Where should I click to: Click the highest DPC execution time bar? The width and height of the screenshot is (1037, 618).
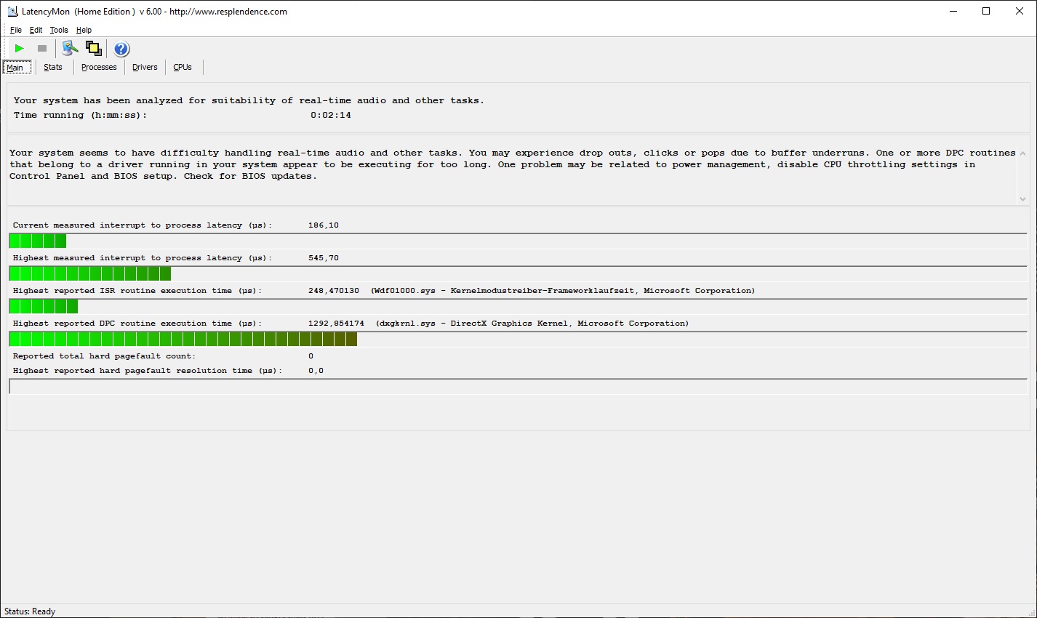point(518,339)
